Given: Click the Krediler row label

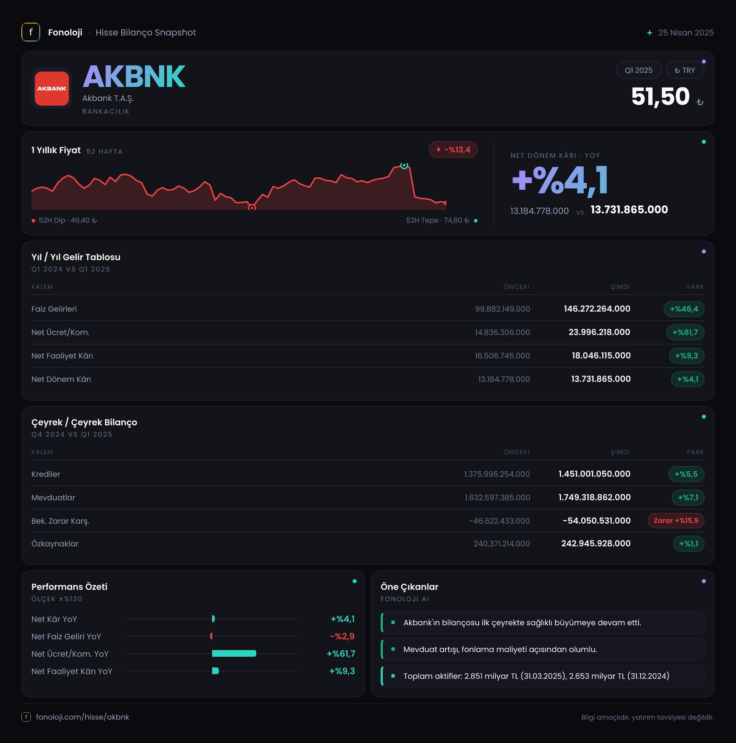Looking at the screenshot, I should [x=46, y=474].
